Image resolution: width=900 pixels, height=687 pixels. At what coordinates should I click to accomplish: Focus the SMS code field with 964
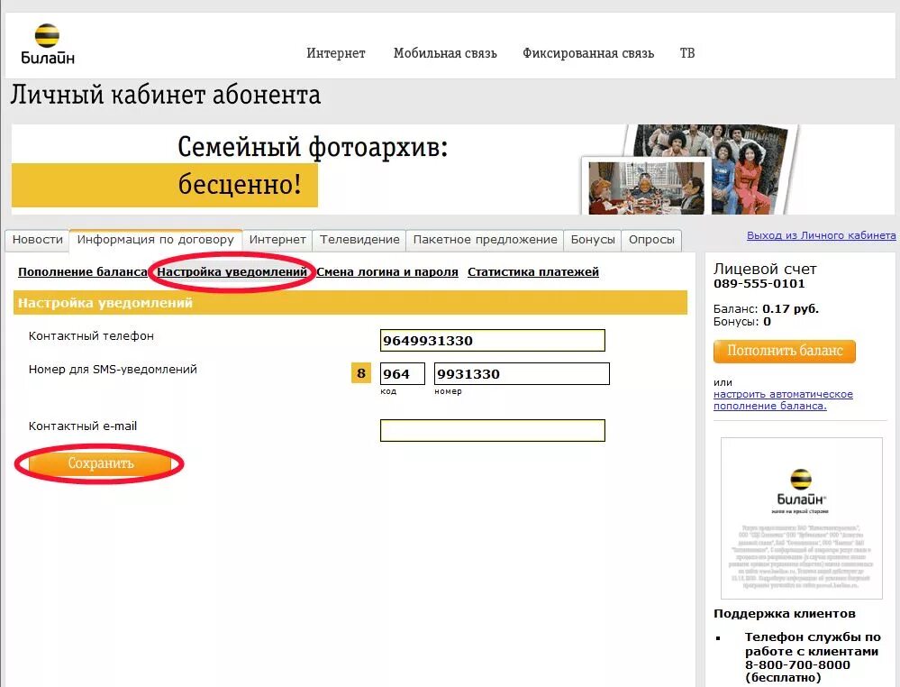coord(403,373)
